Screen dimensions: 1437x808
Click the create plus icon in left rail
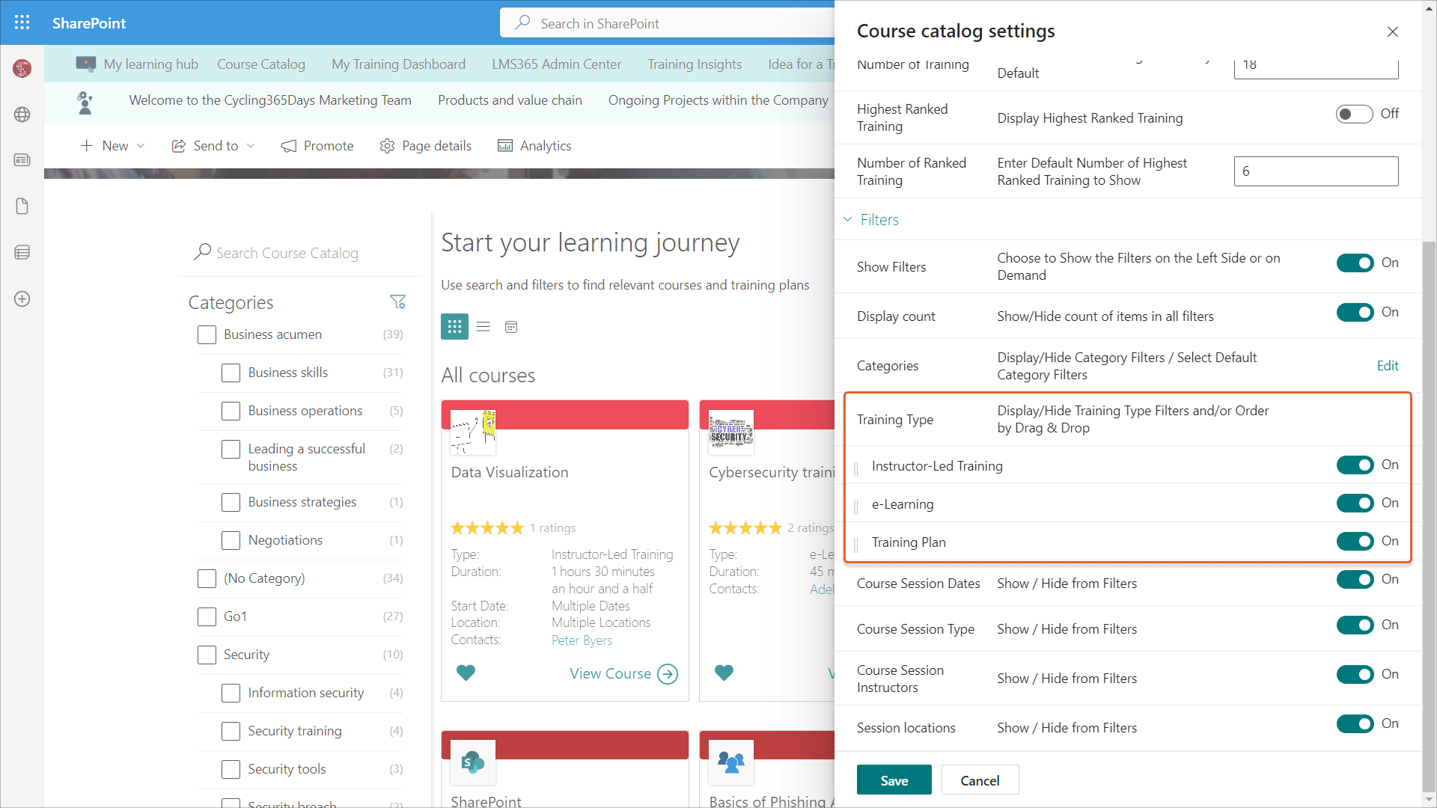[x=22, y=299]
